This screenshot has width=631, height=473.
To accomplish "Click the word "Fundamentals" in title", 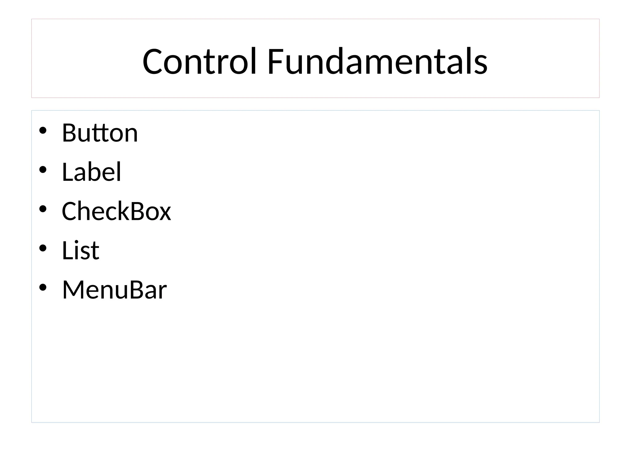I will point(377,61).
